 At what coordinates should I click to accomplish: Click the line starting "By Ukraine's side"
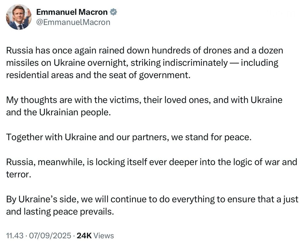(x=152, y=199)
